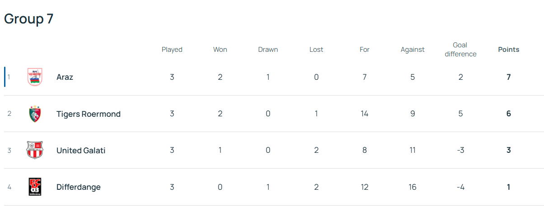Open the Differdange team link
The image size is (544, 206).
coord(79,187)
